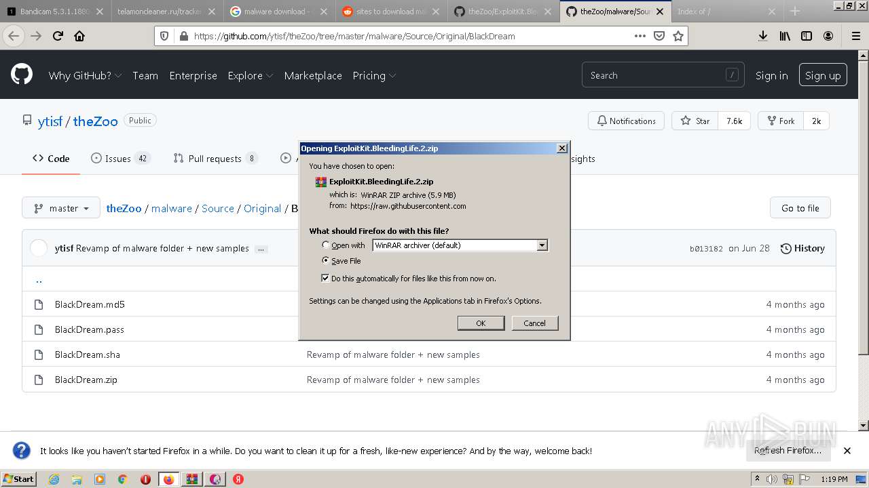Uncheck 'Do this automatically' checkbox
Image resolution: width=869 pixels, height=488 pixels.
tap(325, 278)
